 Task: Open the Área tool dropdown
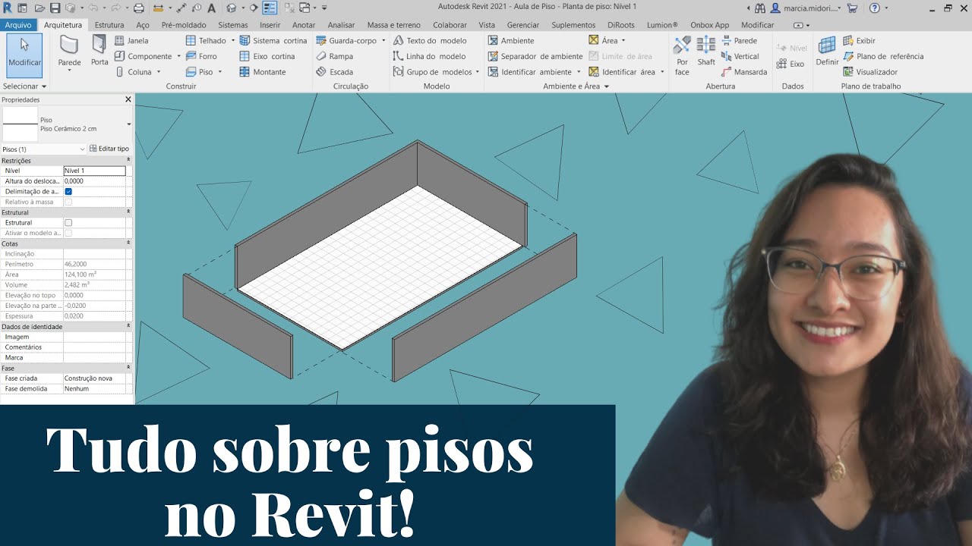tap(623, 40)
